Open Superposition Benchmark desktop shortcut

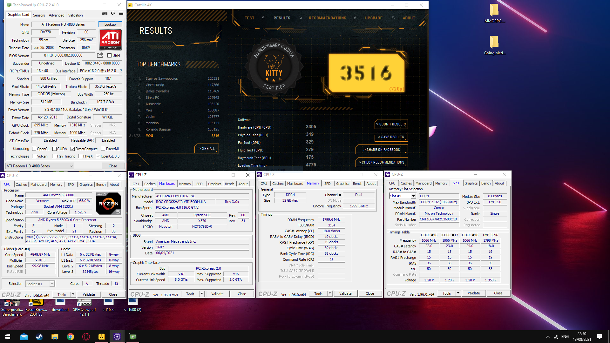click(12, 307)
